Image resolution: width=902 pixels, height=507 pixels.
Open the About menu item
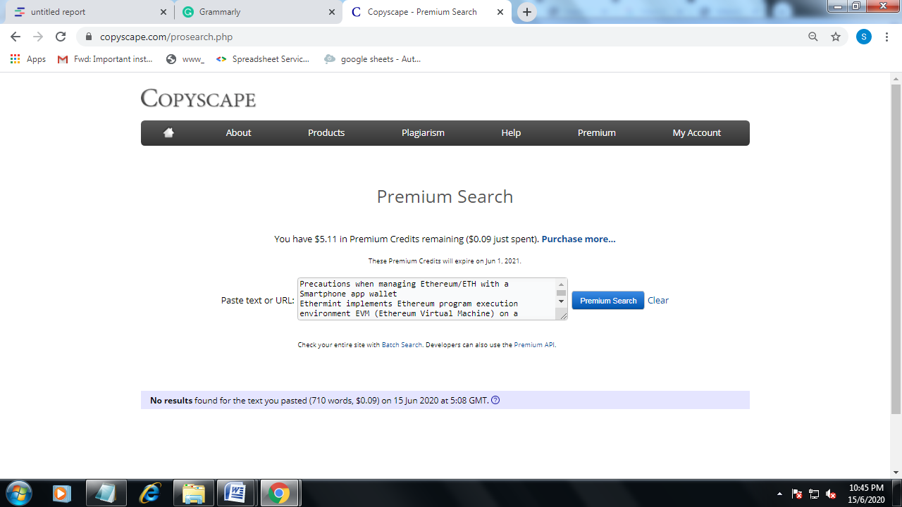pyautogui.click(x=238, y=132)
